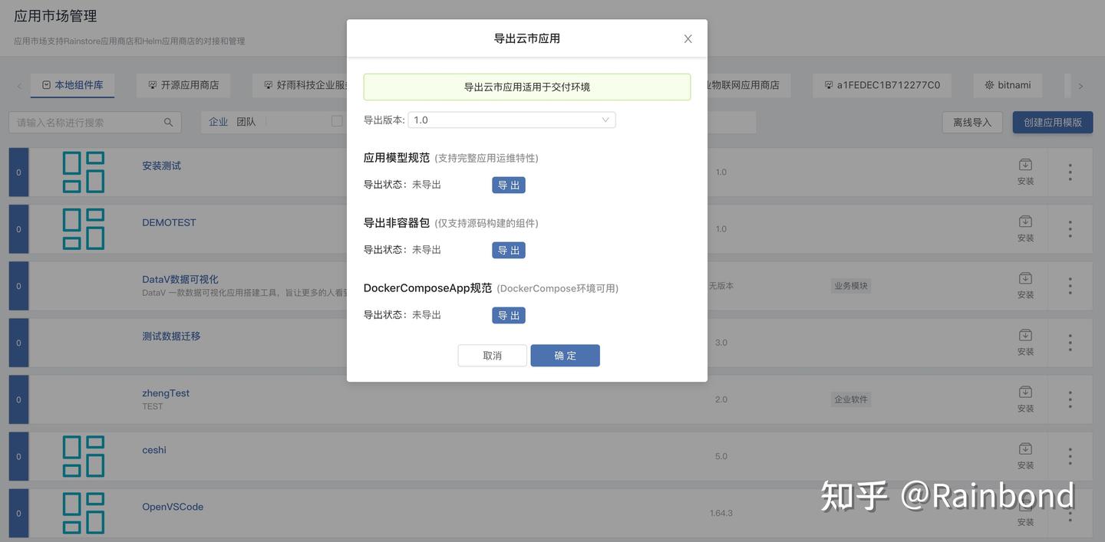The height and width of the screenshot is (542, 1105).
Task: Click version 2.0 in zhengTest row
Action: pyautogui.click(x=721, y=399)
